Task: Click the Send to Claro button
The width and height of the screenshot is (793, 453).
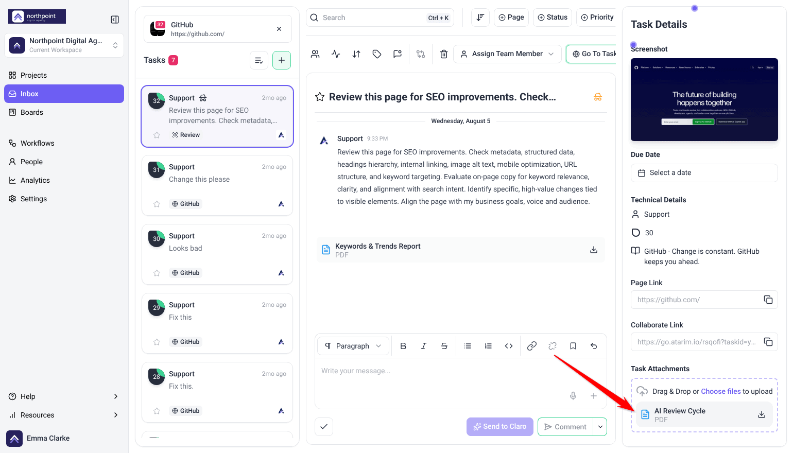Action: click(x=500, y=427)
